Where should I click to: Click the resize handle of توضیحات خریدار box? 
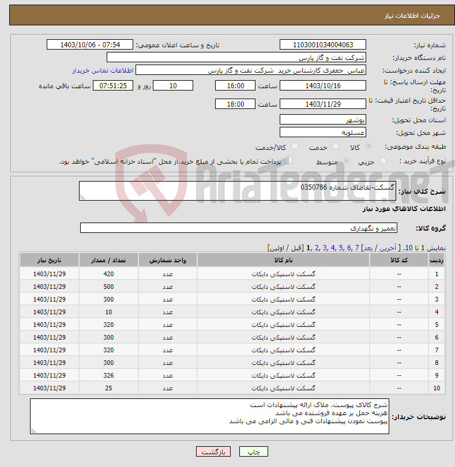[x=33, y=431]
